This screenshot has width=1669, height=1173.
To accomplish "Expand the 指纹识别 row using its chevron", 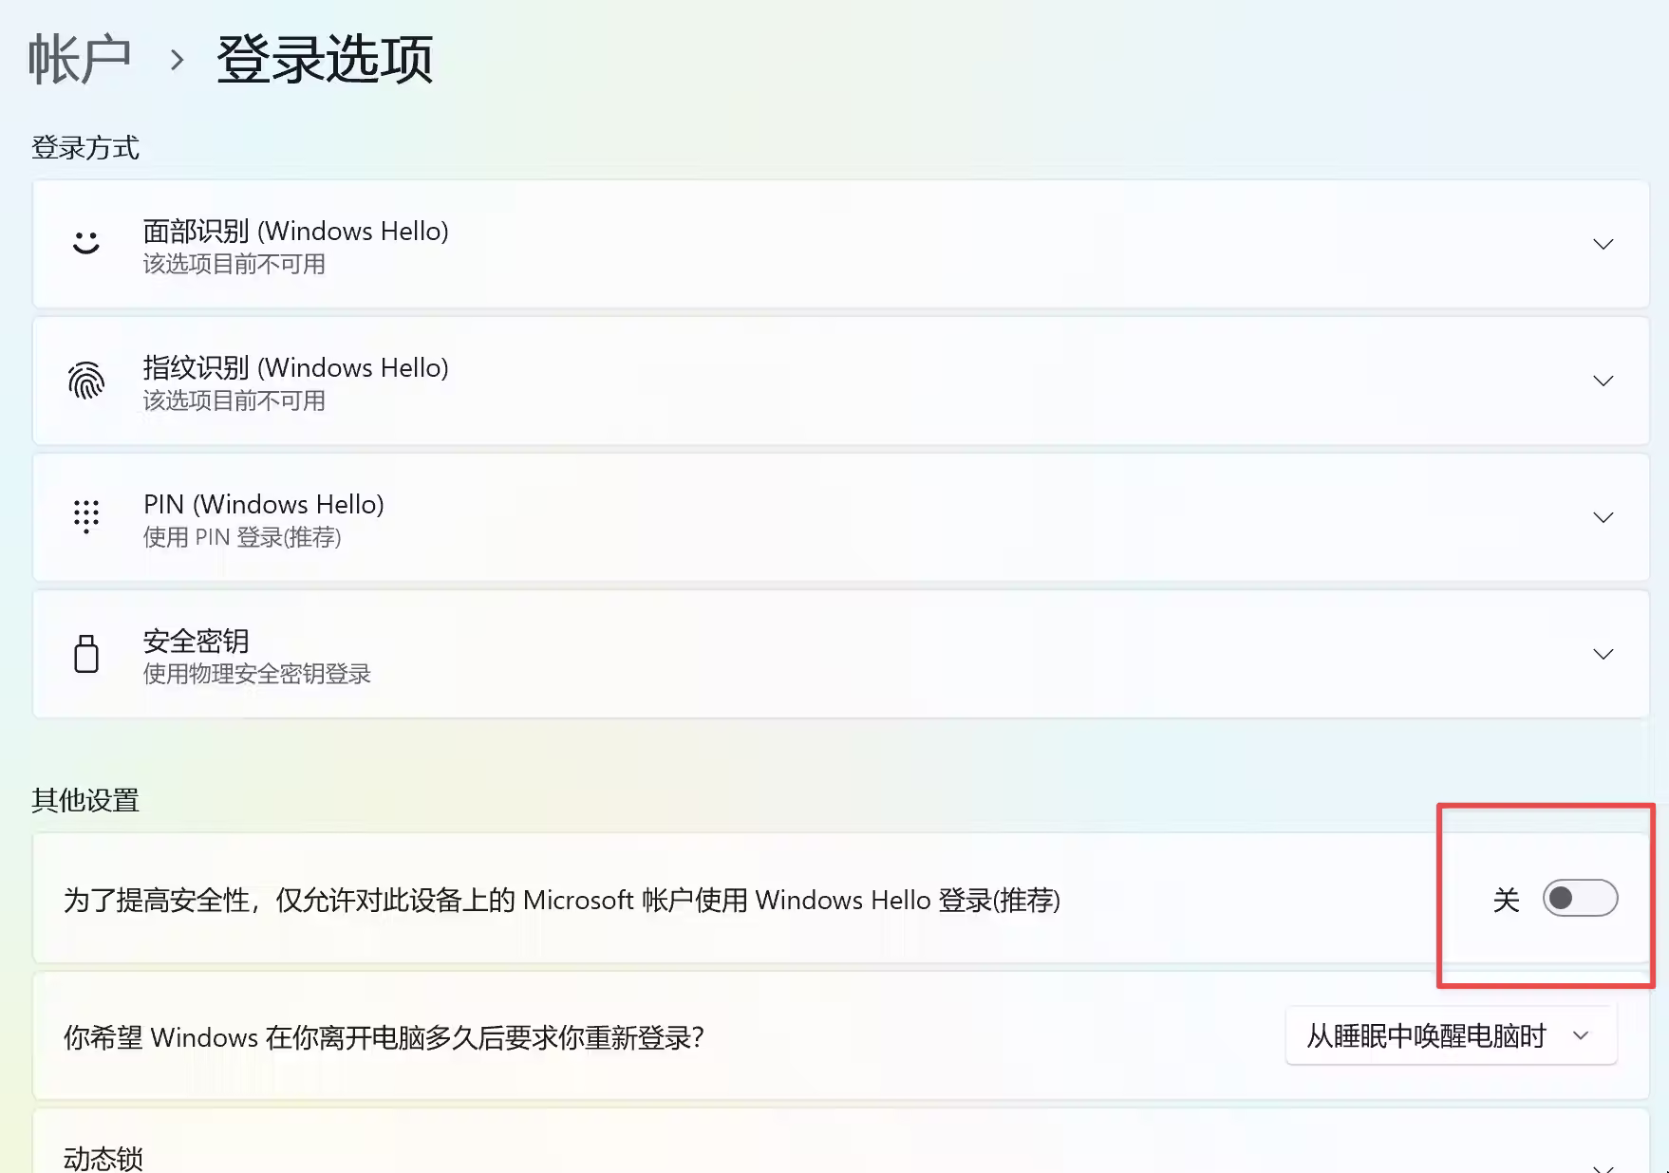I will (x=1603, y=382).
